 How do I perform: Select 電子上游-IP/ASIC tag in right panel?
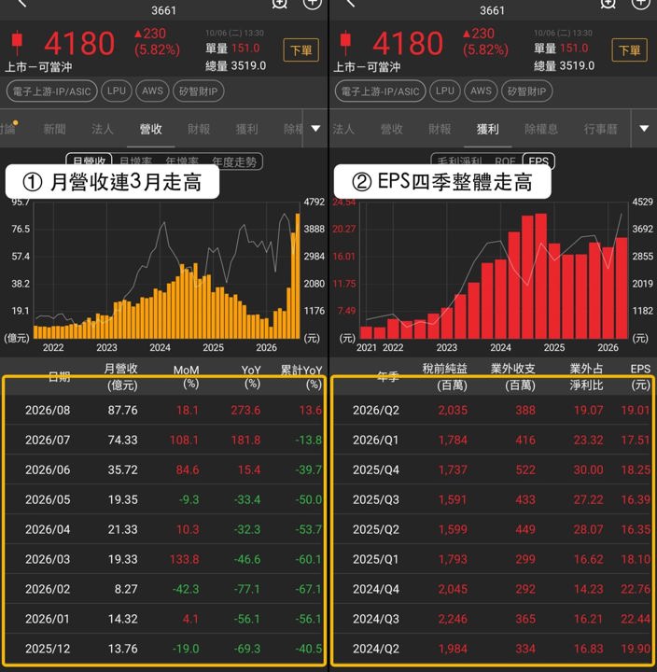coord(380,91)
